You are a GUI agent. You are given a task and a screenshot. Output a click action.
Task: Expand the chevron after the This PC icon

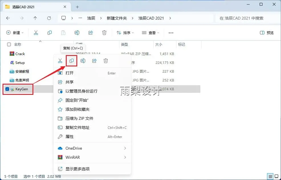click(x=72, y=18)
